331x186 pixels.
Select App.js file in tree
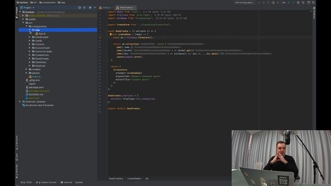tap(40, 34)
